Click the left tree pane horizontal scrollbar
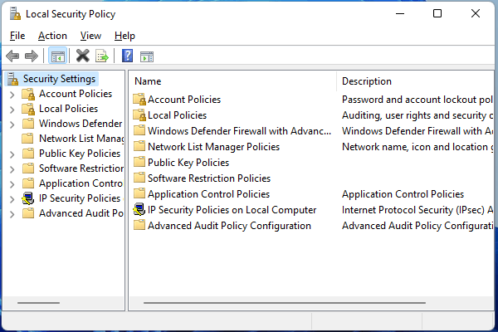 [x=38, y=303]
